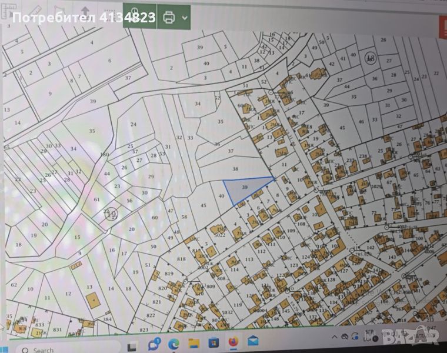Click parcel 822 on the map
Image resolution: width=447 pixels, height=353 pixels.
[151, 315]
